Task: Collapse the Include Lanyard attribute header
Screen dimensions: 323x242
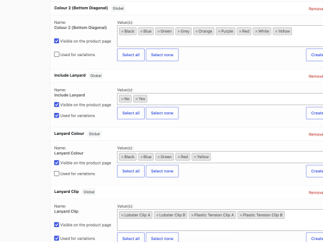Action: click(187, 76)
